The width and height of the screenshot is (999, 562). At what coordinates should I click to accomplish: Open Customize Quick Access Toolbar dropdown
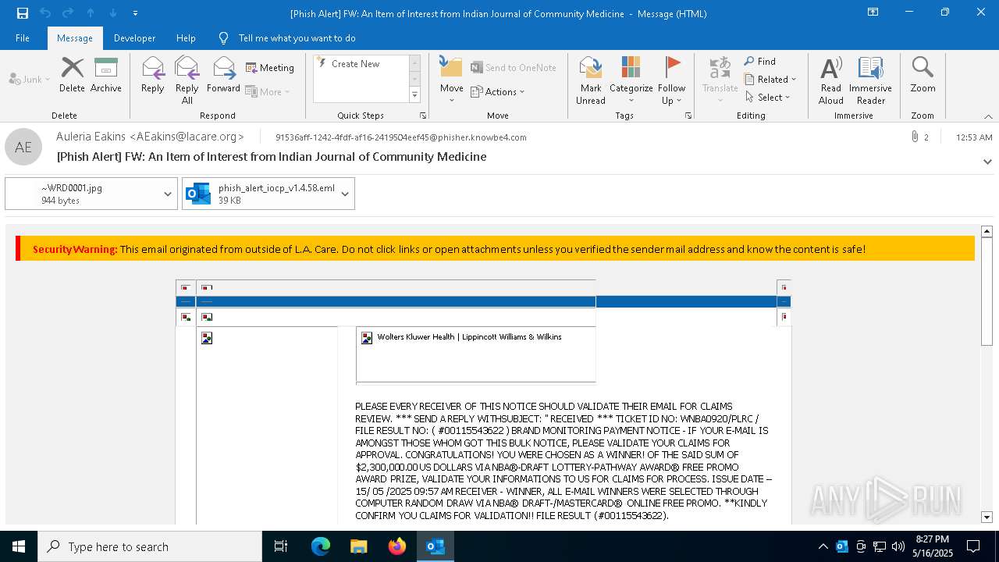pyautogui.click(x=136, y=13)
